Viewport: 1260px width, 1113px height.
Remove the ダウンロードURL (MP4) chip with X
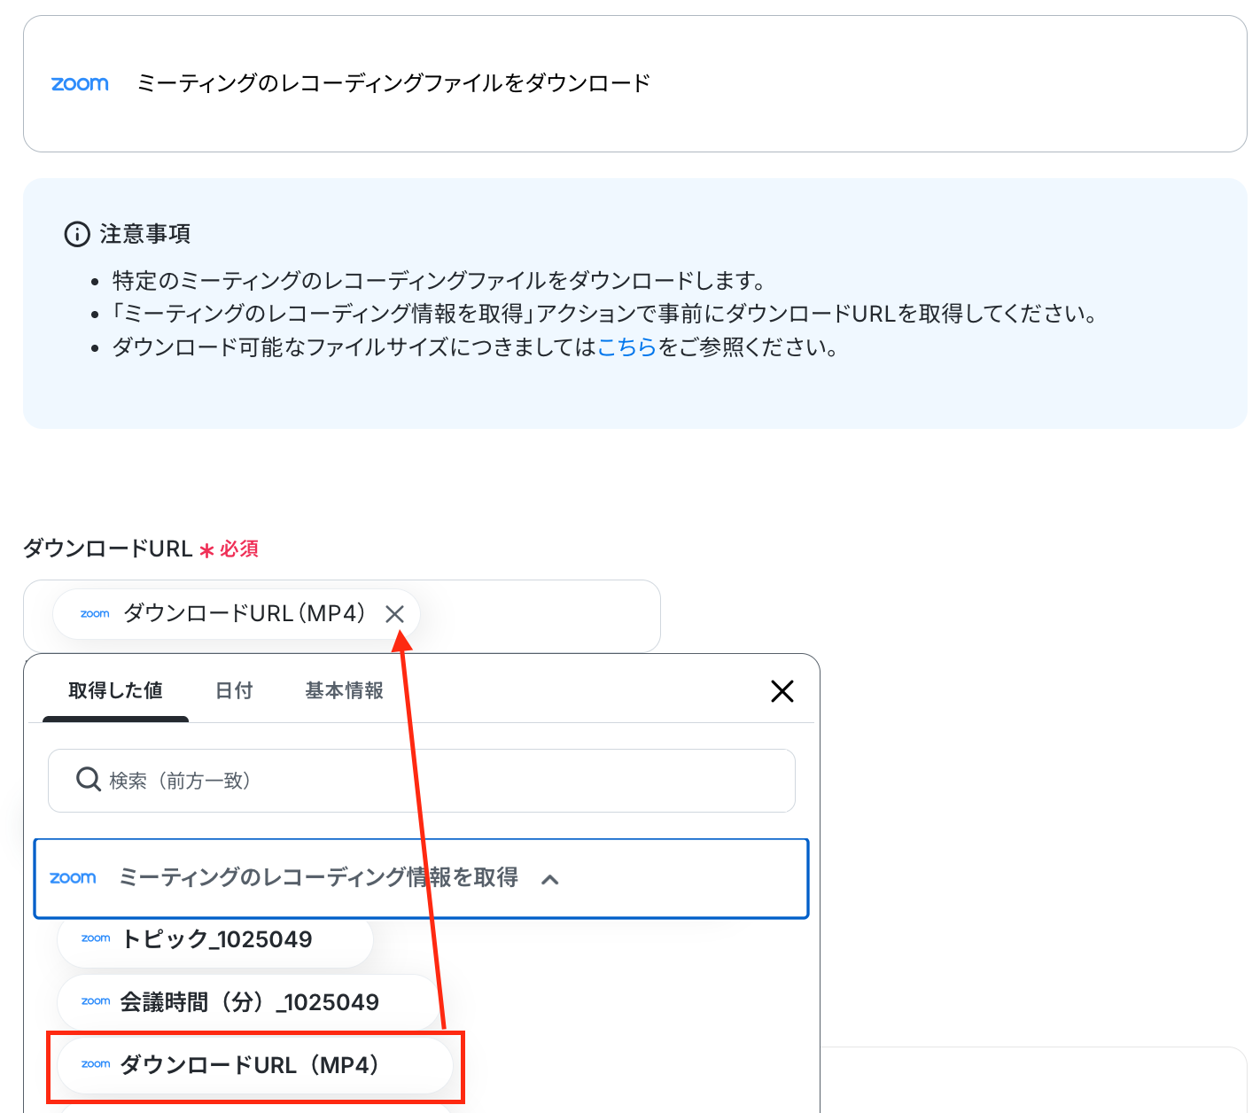395,614
